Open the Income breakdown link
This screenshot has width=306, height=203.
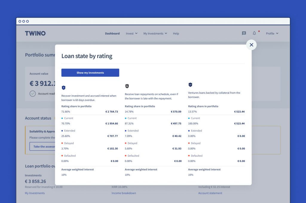point(124,193)
